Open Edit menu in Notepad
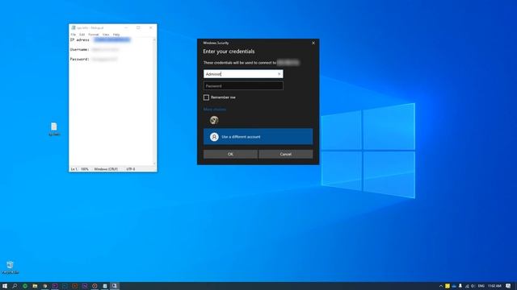This screenshot has width=517, height=290. 82,35
